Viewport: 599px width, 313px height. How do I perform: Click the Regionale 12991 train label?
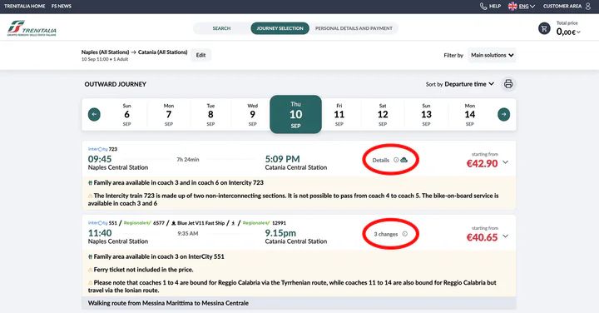click(265, 223)
